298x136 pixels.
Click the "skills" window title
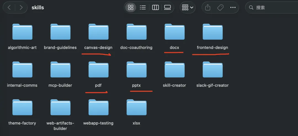[x=38, y=8]
